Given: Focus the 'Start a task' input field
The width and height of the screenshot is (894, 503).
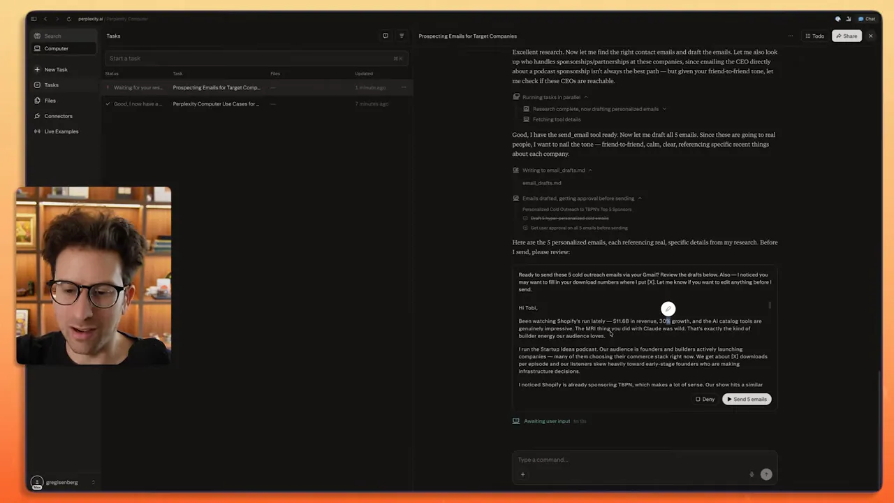Looking at the screenshot, I should pyautogui.click(x=255, y=58).
